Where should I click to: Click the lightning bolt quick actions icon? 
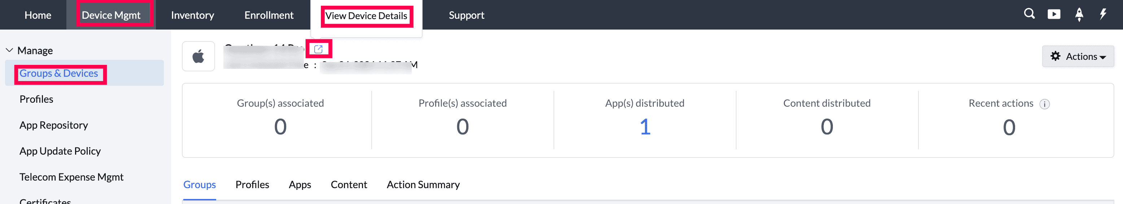(1103, 14)
